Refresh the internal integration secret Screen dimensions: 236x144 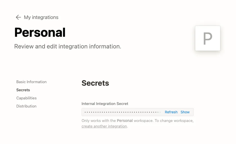(171, 112)
